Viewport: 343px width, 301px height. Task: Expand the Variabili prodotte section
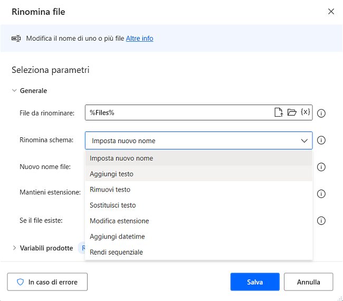(14, 248)
